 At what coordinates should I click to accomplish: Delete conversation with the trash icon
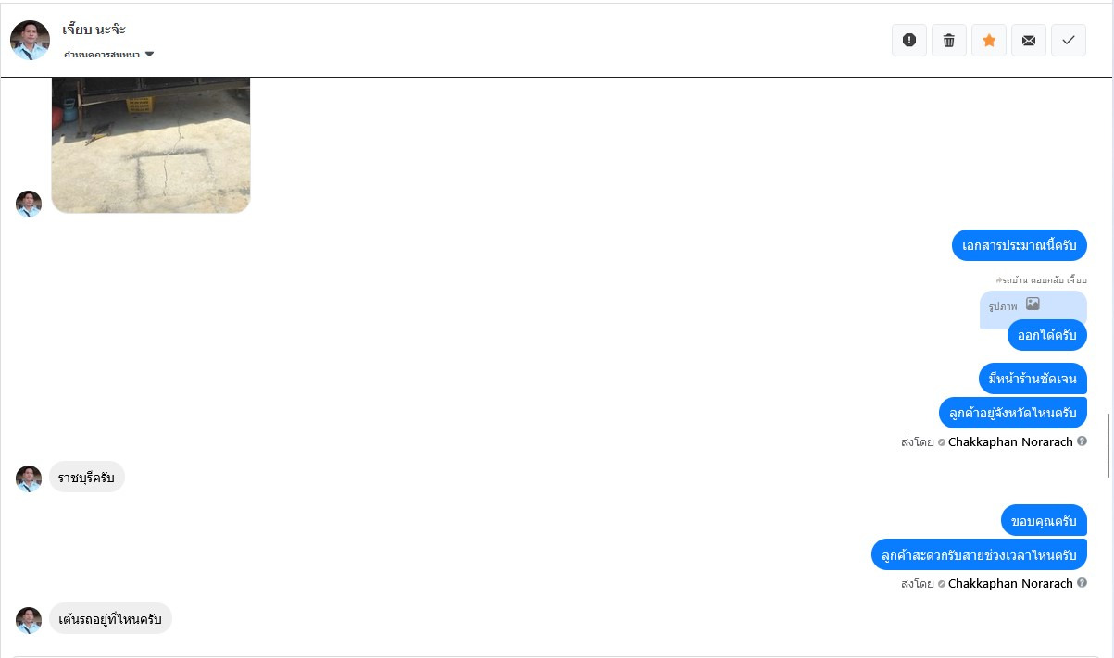click(949, 40)
